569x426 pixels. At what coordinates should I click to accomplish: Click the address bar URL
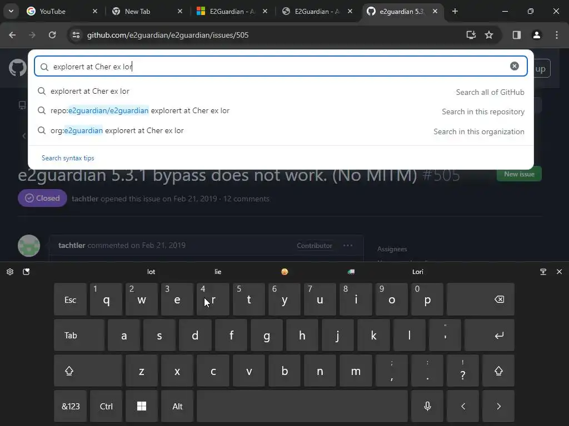pyautogui.click(x=168, y=35)
